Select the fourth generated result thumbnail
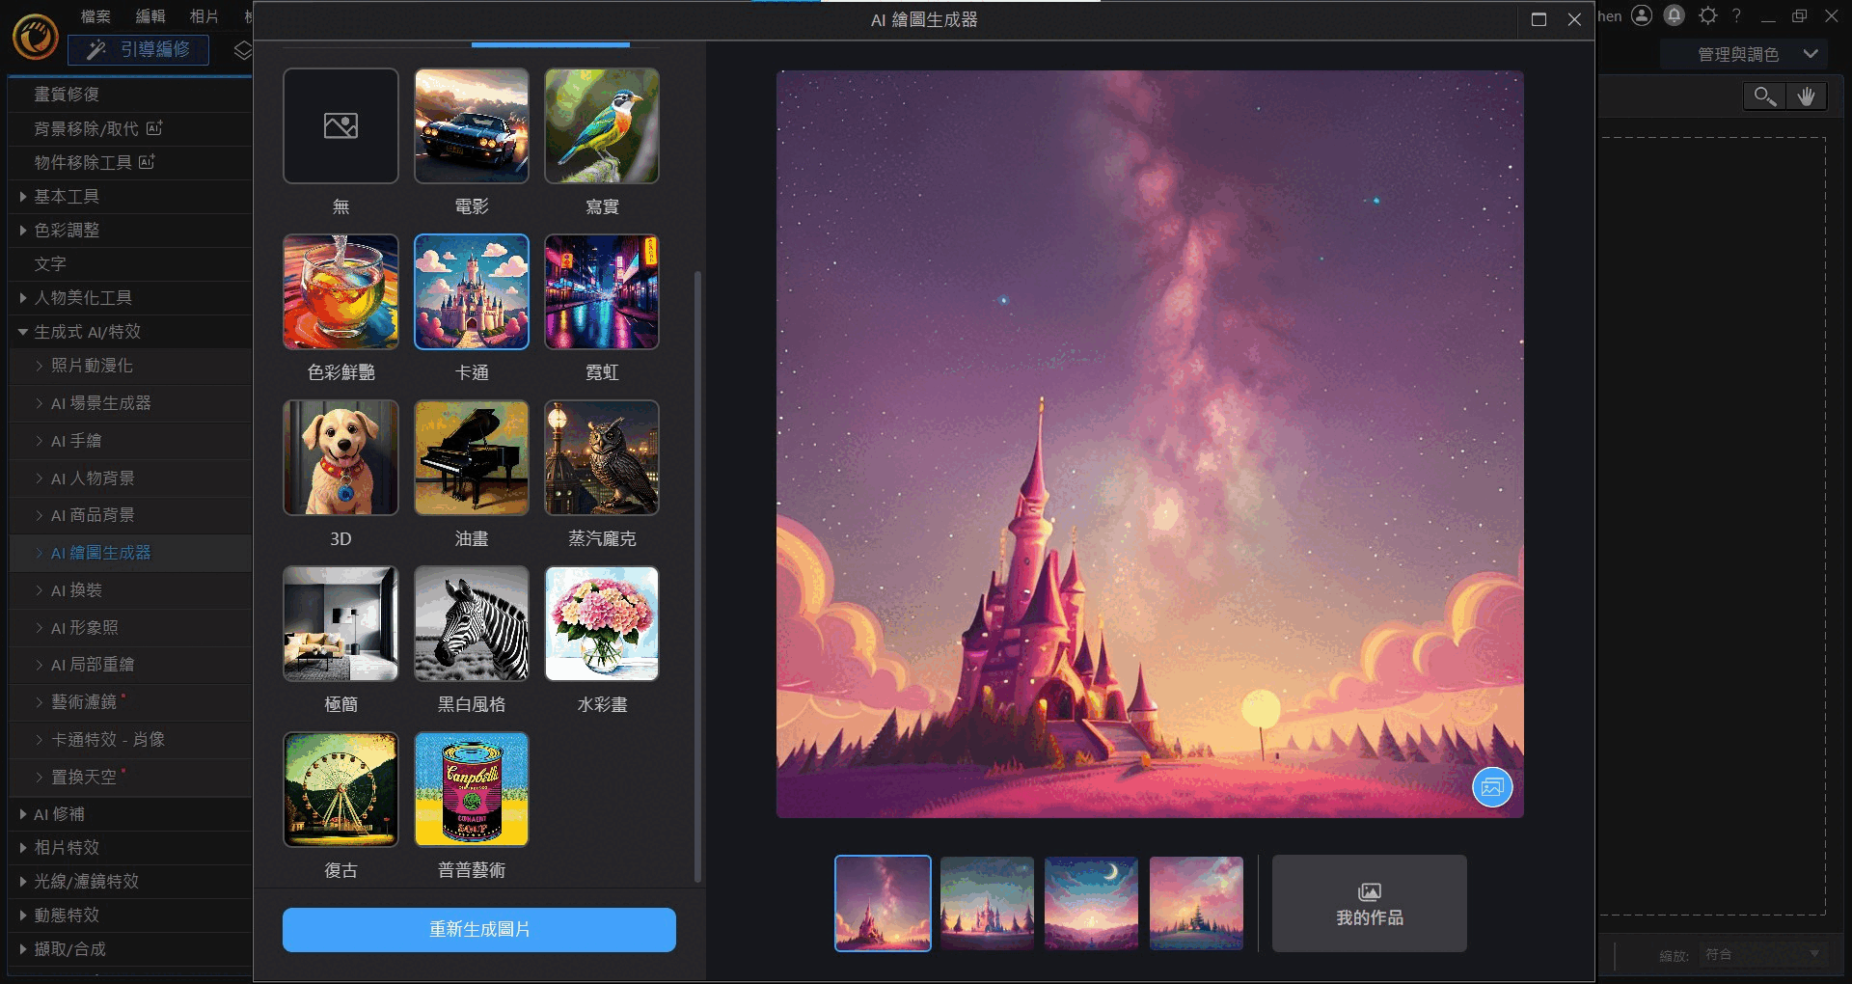Image resolution: width=1852 pixels, height=984 pixels. [x=1196, y=903]
